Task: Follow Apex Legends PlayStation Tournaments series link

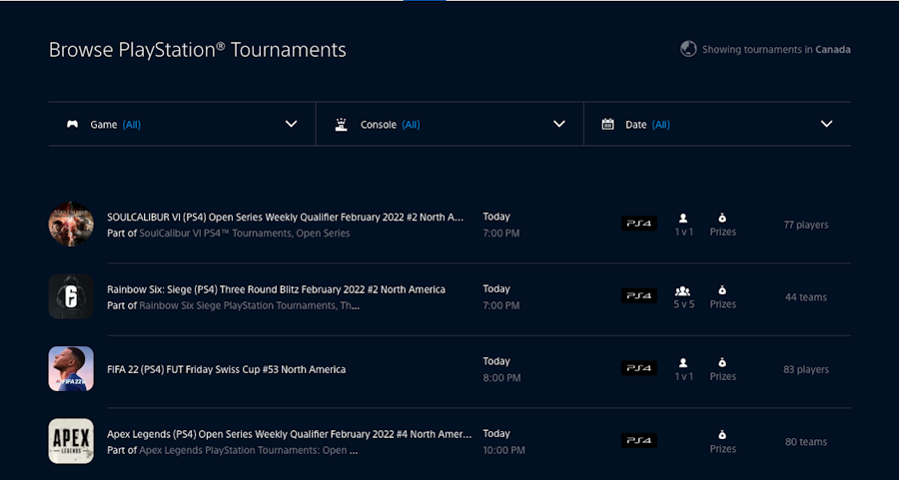Action: [x=249, y=450]
